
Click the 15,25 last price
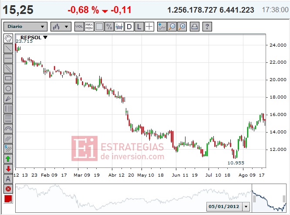click(18, 10)
